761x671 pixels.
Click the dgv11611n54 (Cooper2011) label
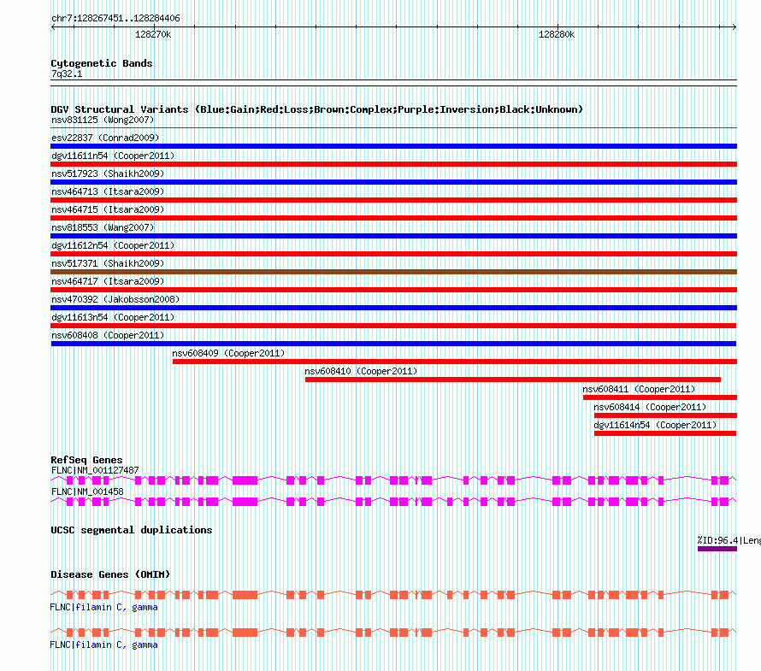pyautogui.click(x=113, y=156)
